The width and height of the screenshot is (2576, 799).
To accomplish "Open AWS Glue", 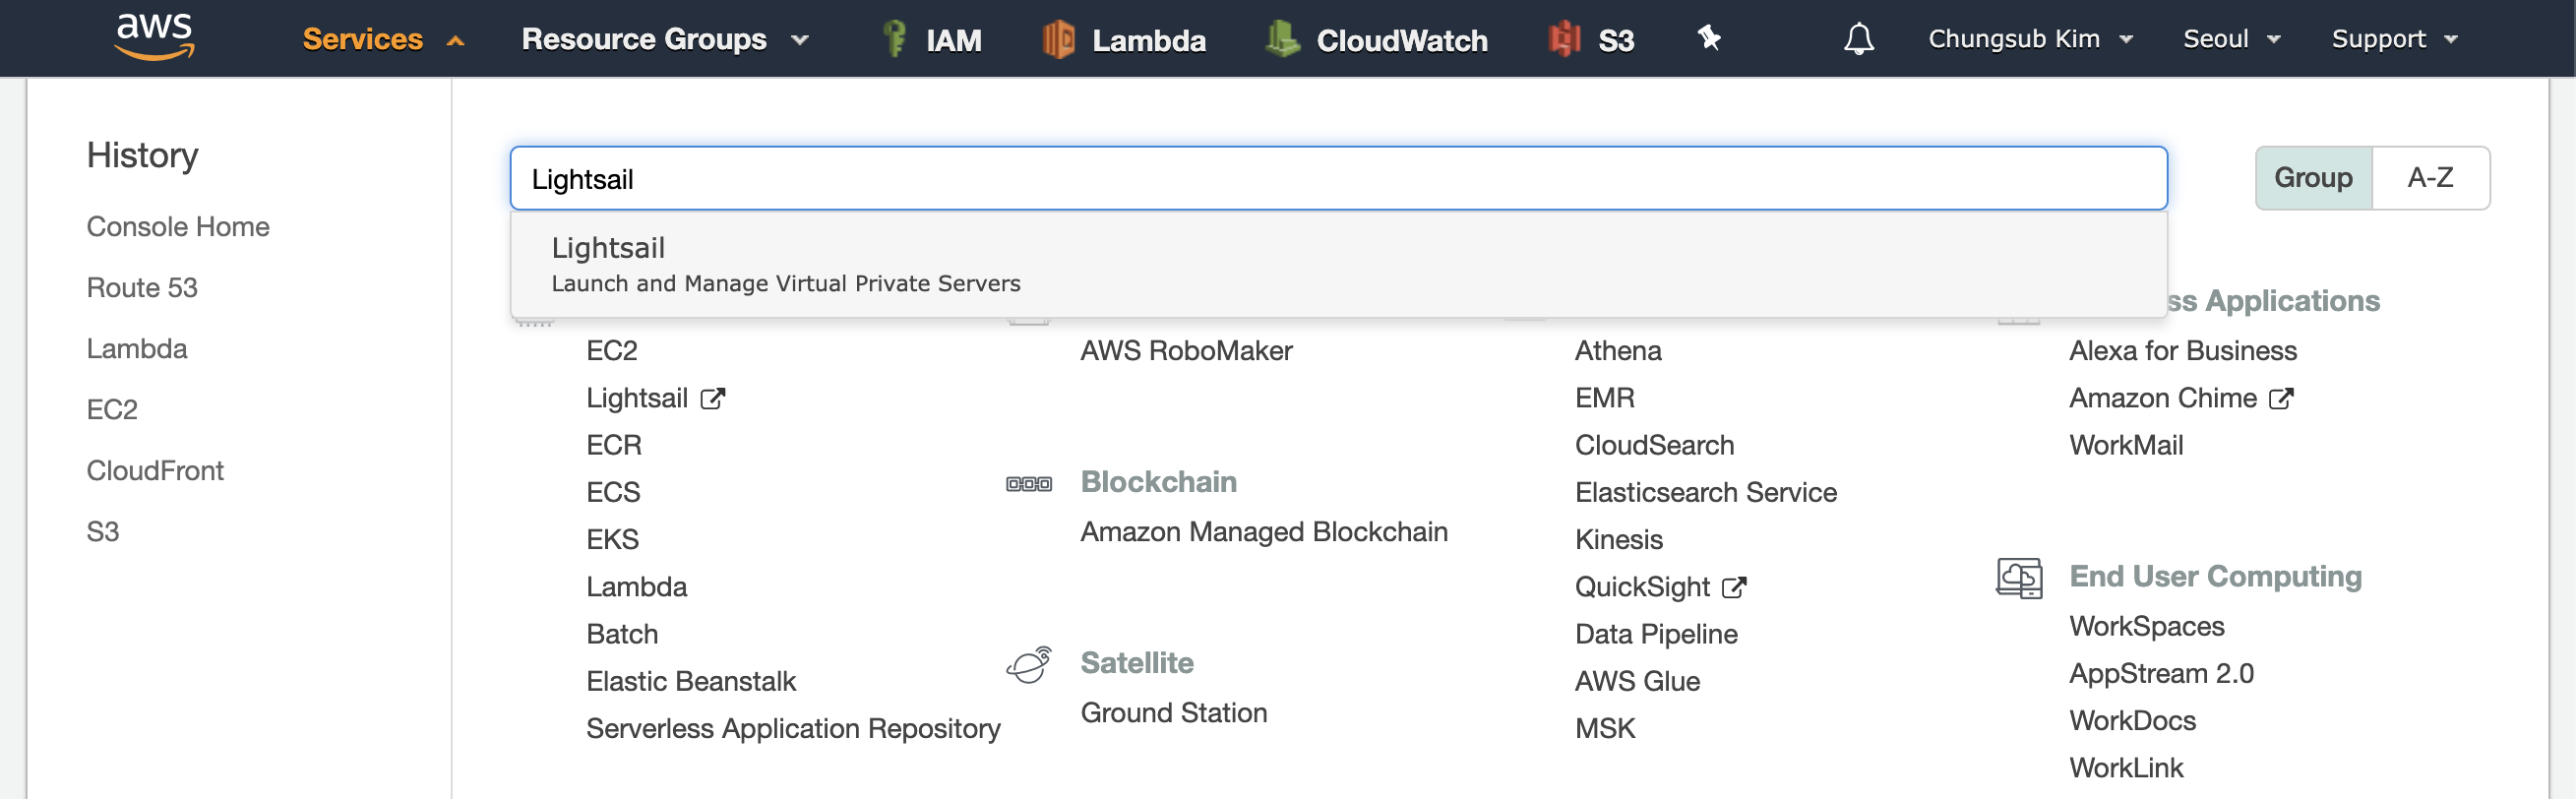I will [x=1637, y=681].
